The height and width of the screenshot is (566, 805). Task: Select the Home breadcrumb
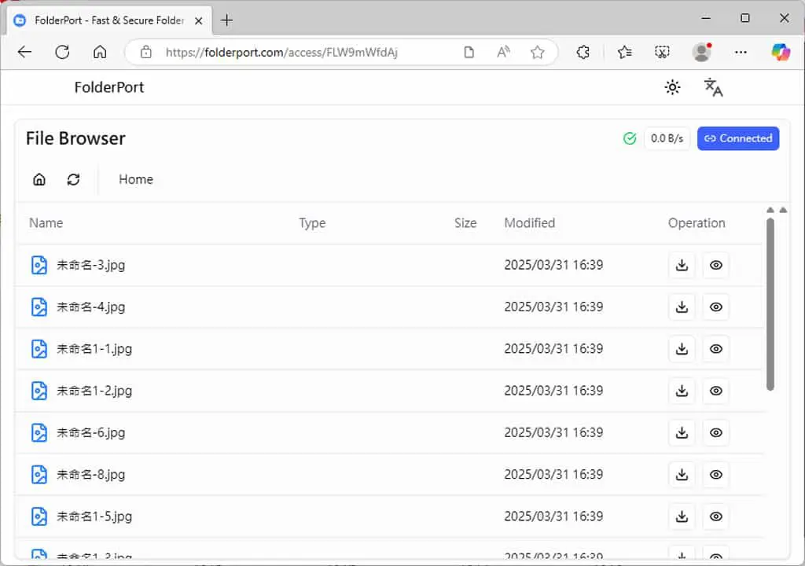136,179
